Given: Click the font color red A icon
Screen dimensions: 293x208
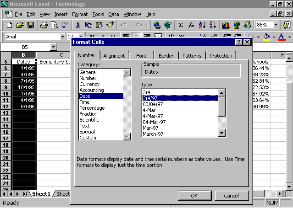Looking at the screenshot, I should pos(281,37).
